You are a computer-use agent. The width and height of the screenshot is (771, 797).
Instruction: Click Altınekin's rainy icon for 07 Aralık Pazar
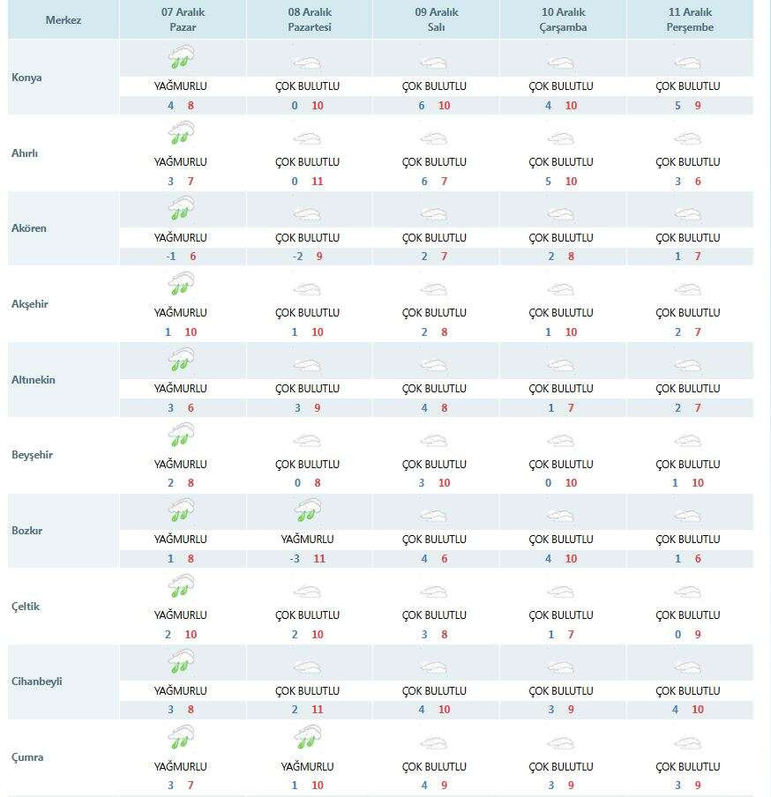pos(181,361)
